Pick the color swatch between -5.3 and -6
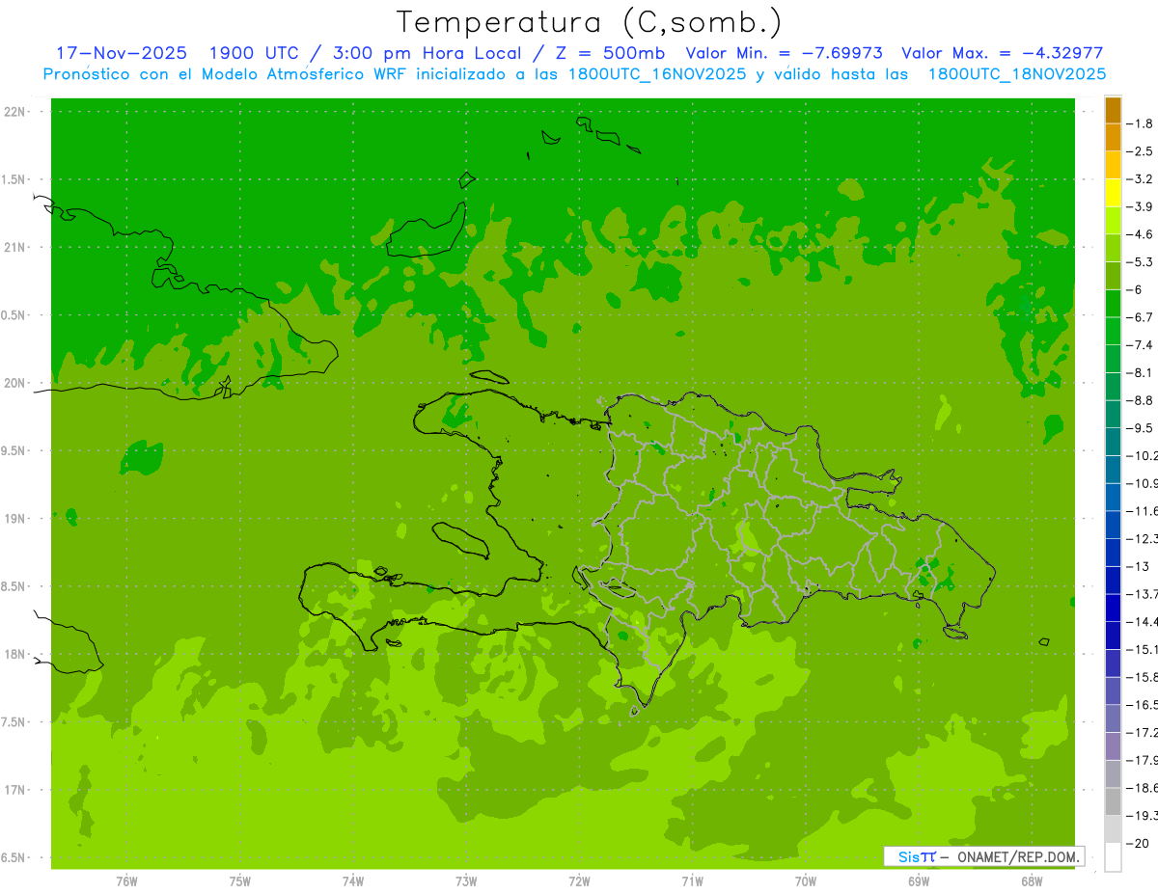The width and height of the screenshot is (1158, 894). (x=1113, y=276)
